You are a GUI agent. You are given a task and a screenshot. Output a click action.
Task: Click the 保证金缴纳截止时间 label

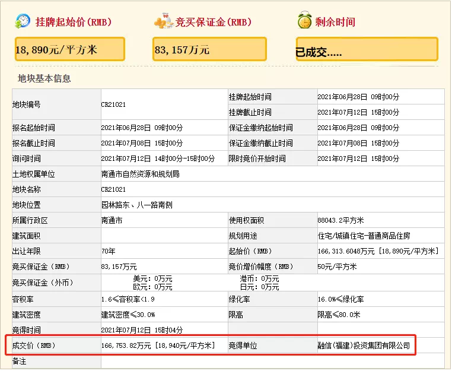[260, 143]
